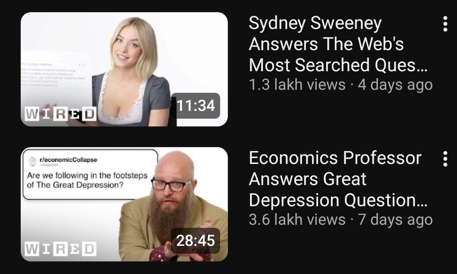Open the Sydney Sweeney video thumbnail
The width and height of the screenshot is (457, 274).
(124, 69)
